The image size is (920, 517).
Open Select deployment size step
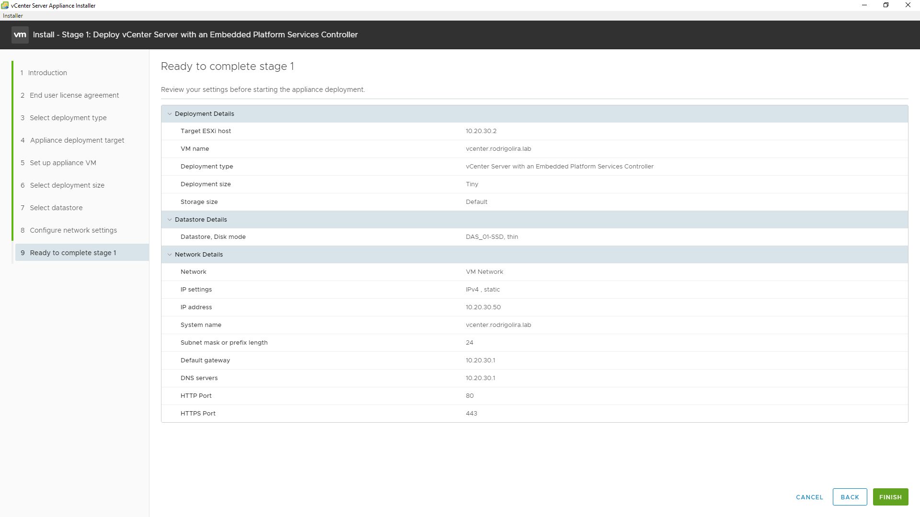[x=67, y=185]
